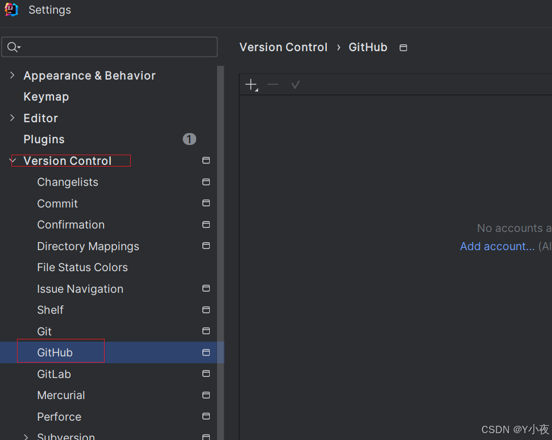Screen dimensions: 552x440
Task: Click project icon on Commit row
Action: [206, 203]
